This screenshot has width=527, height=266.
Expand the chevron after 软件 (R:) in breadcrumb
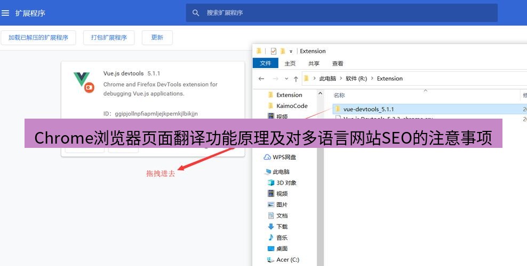(372, 78)
